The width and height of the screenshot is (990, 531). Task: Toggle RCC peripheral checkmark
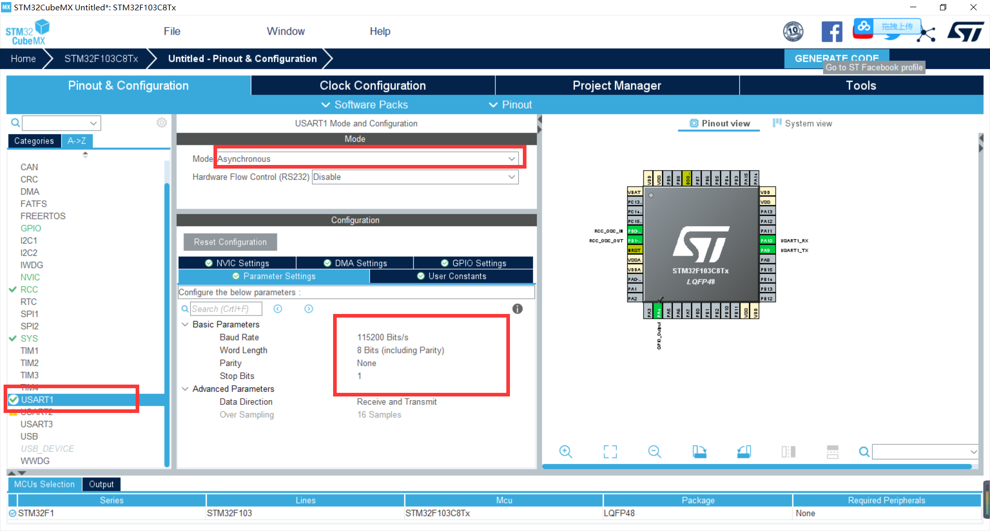13,289
